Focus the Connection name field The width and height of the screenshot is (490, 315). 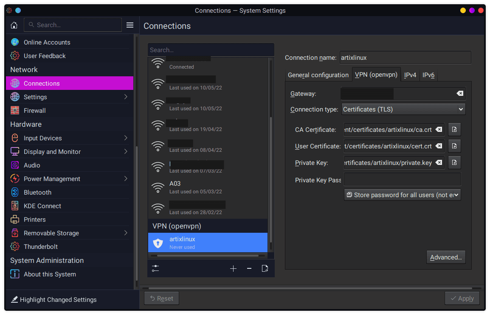(406, 58)
